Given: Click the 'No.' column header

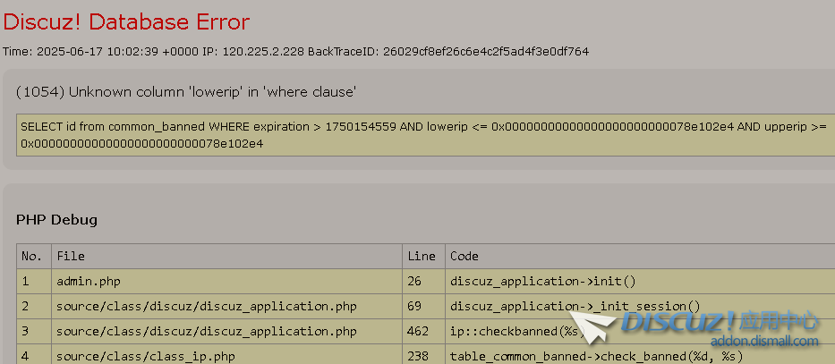Looking at the screenshot, I should click(x=33, y=257).
